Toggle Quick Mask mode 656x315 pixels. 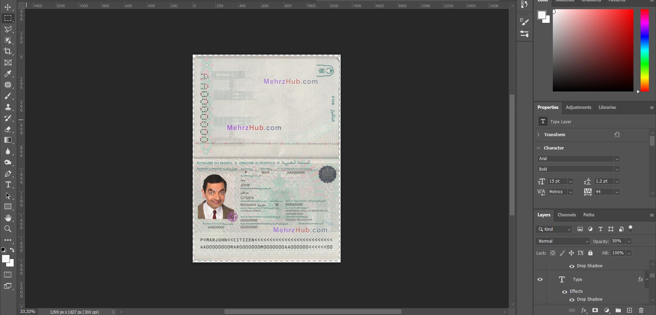pos(8,275)
